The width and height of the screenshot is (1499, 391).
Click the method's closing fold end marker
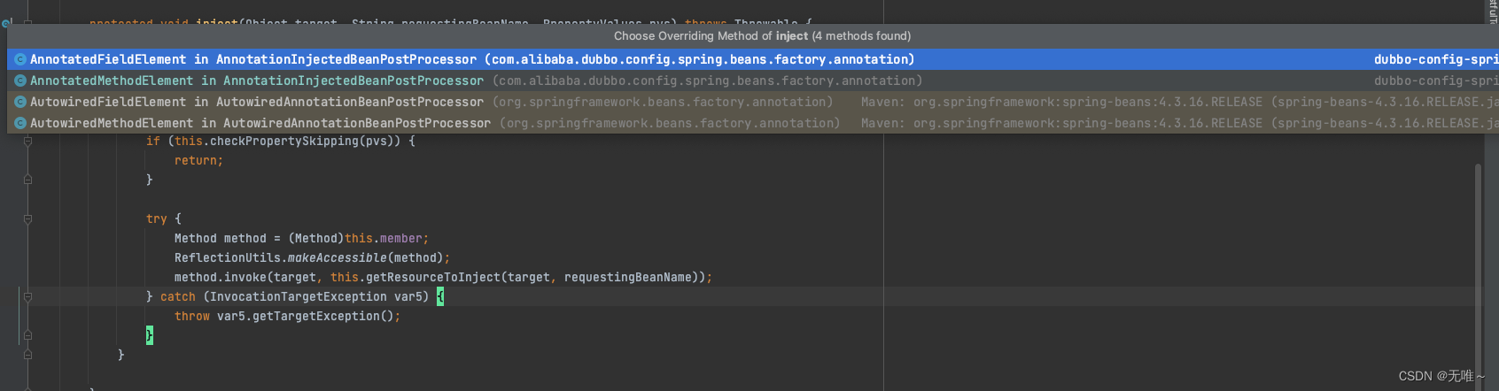[27, 355]
